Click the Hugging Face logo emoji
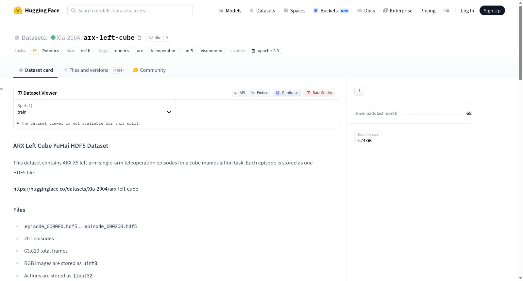The image size is (523, 281). click(x=18, y=10)
